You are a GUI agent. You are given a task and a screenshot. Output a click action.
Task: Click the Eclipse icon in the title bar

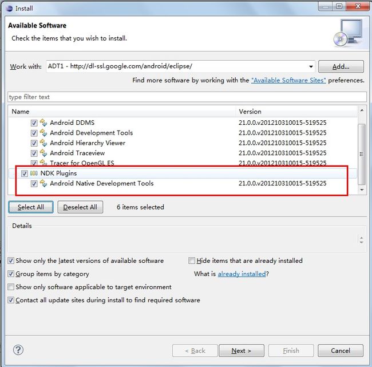tap(10, 9)
